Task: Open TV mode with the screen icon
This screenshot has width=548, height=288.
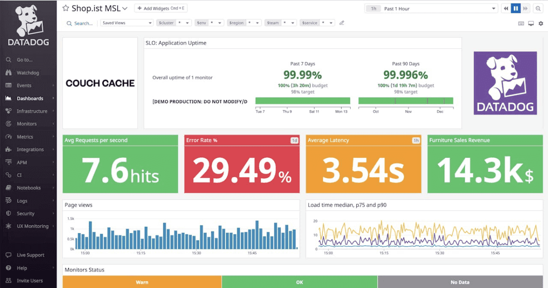Action: click(x=531, y=22)
